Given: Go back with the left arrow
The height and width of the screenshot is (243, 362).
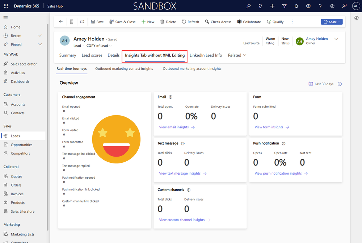Looking at the screenshot, I should pyautogui.click(x=61, y=22).
